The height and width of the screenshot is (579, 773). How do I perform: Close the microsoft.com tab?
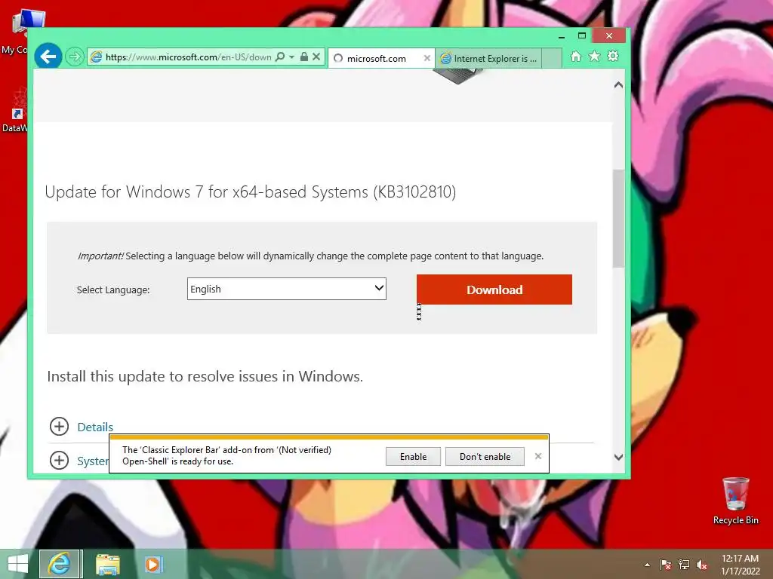tap(427, 58)
